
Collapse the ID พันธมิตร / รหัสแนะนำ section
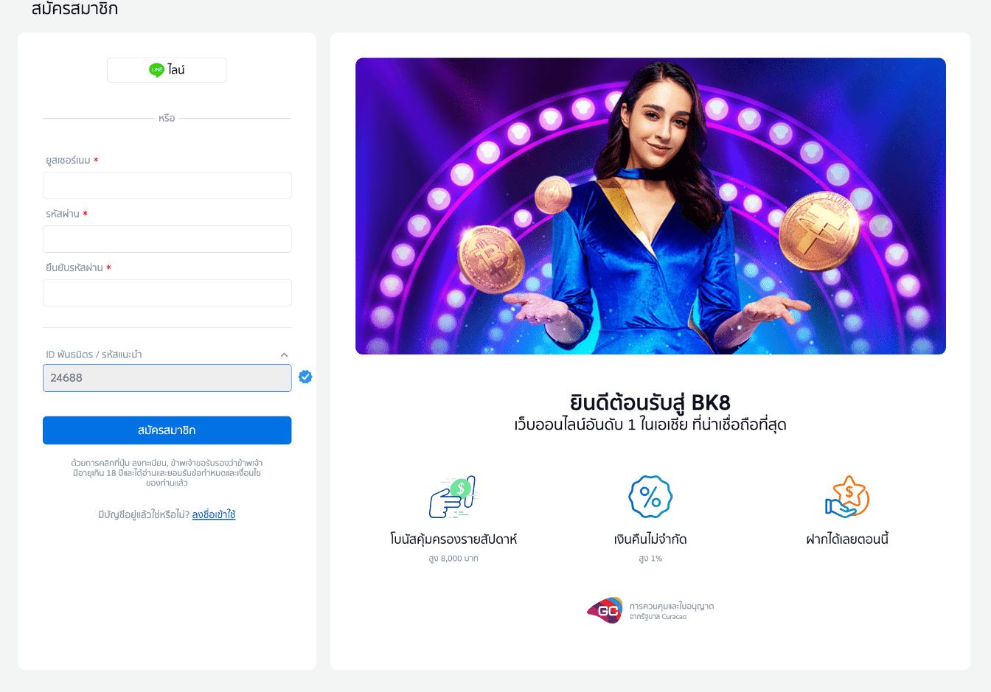coord(284,354)
